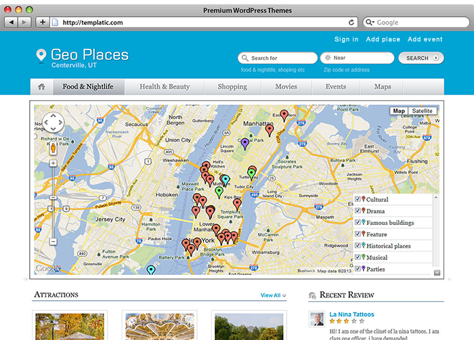Viewport: 474px width, 340px height.
Task: Click the Centerville, UT location text
Action: coord(74,65)
